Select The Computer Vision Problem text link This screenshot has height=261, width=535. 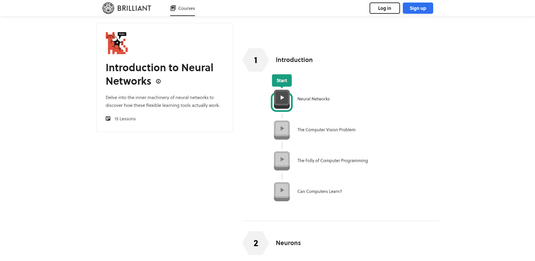(x=326, y=130)
